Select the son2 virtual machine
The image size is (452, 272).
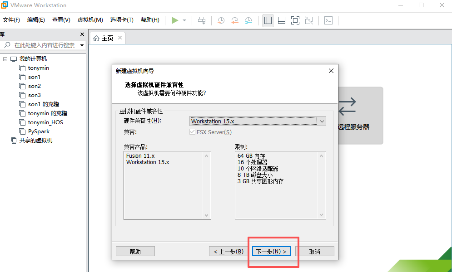coord(35,86)
